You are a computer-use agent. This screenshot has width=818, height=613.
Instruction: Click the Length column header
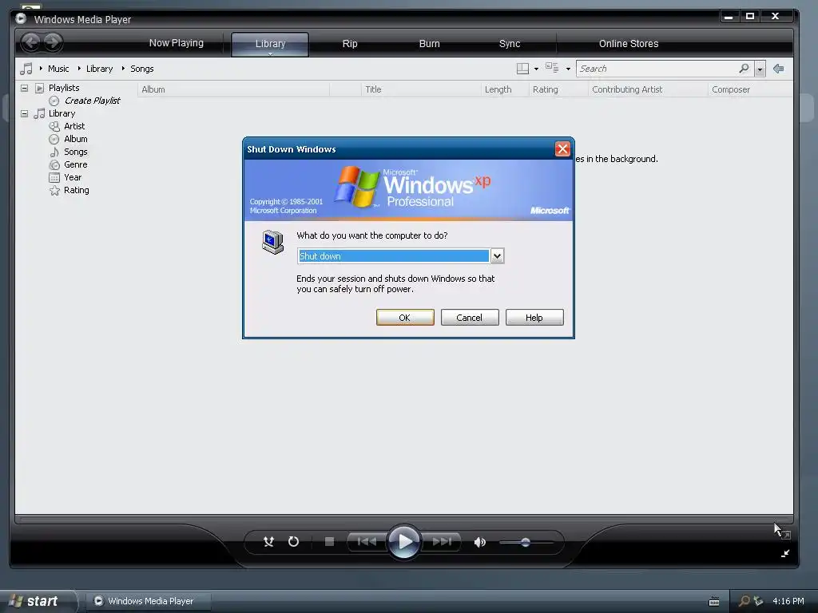[505, 89]
